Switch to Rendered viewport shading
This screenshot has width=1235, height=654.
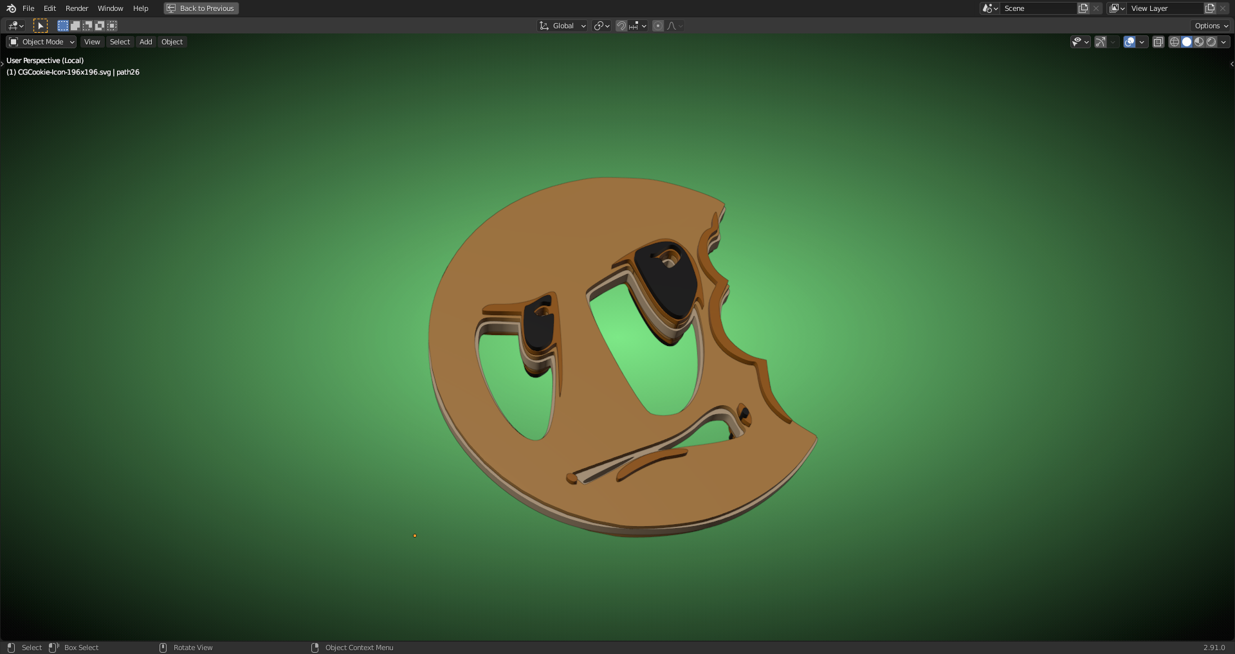click(x=1211, y=42)
